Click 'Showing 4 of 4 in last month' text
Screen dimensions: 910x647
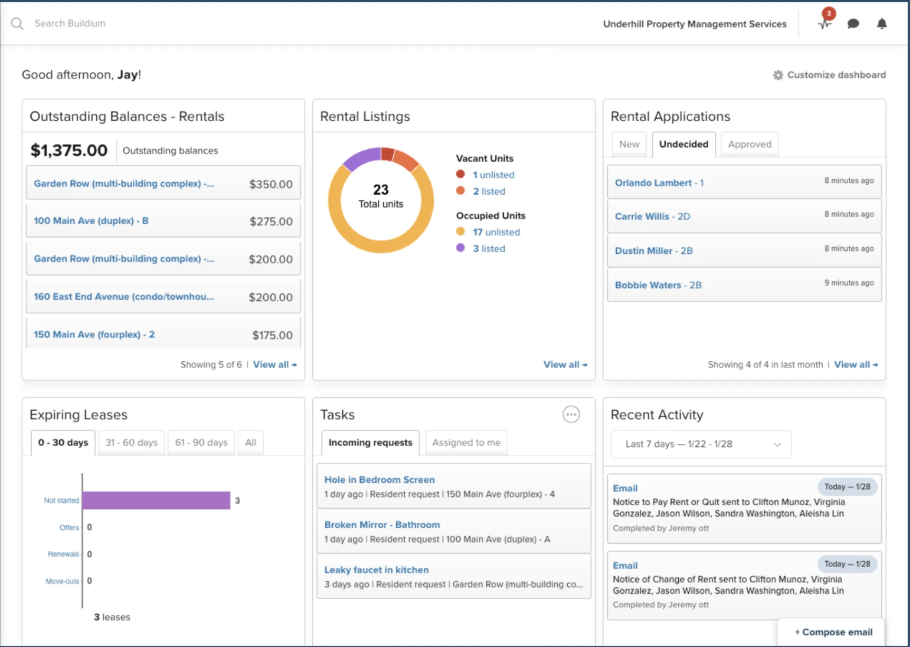click(765, 364)
